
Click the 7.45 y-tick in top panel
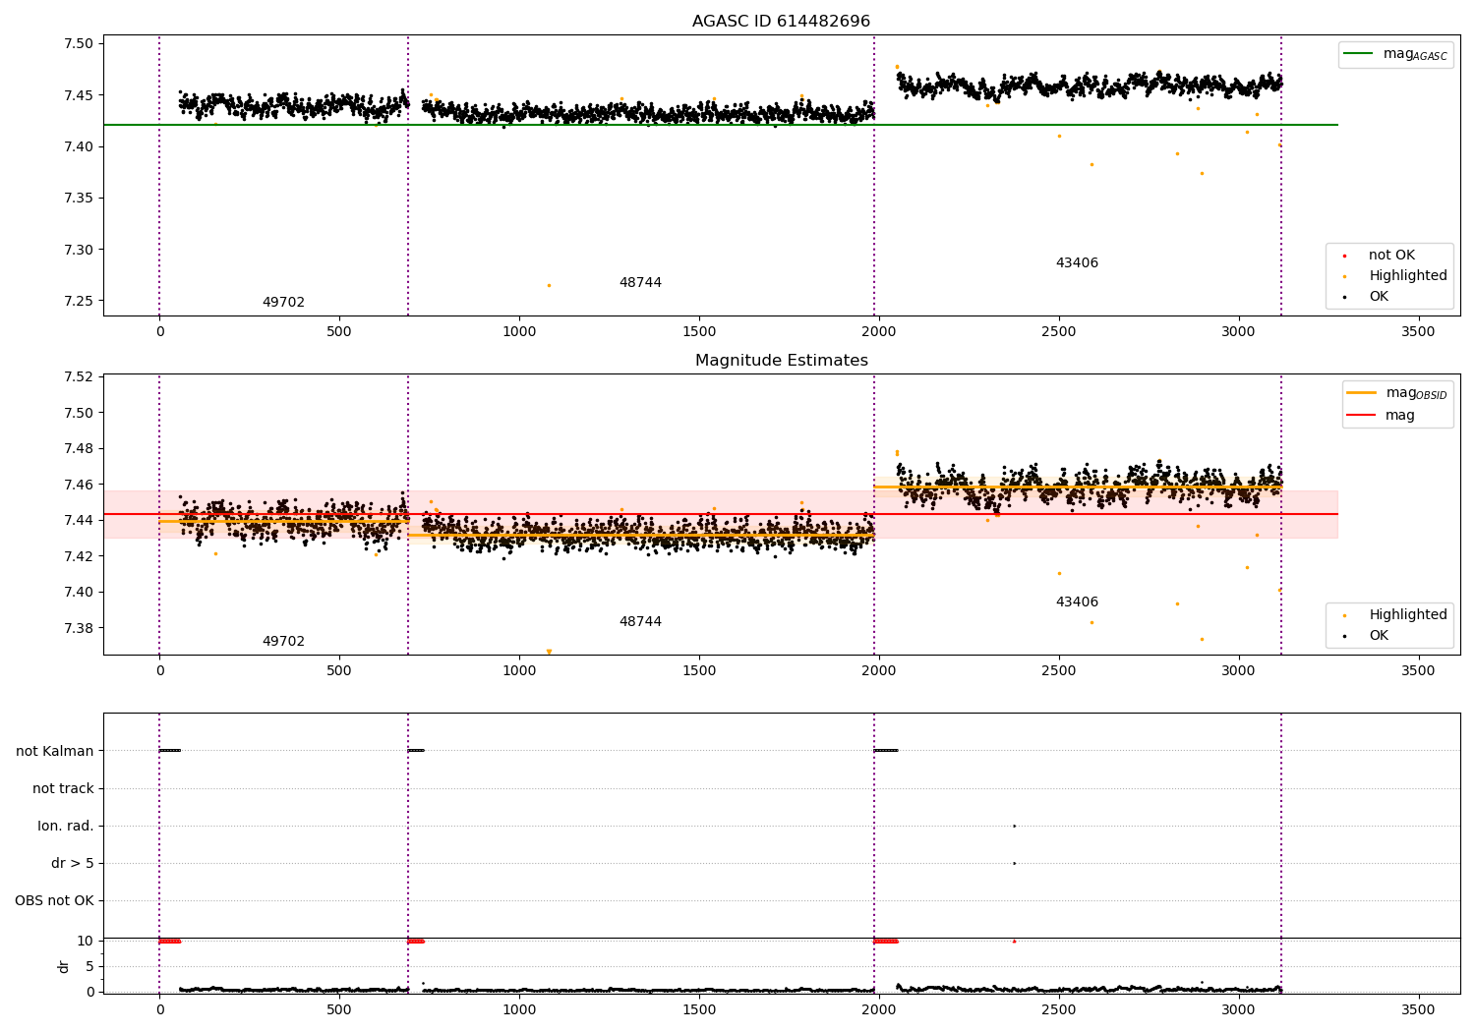click(x=77, y=95)
